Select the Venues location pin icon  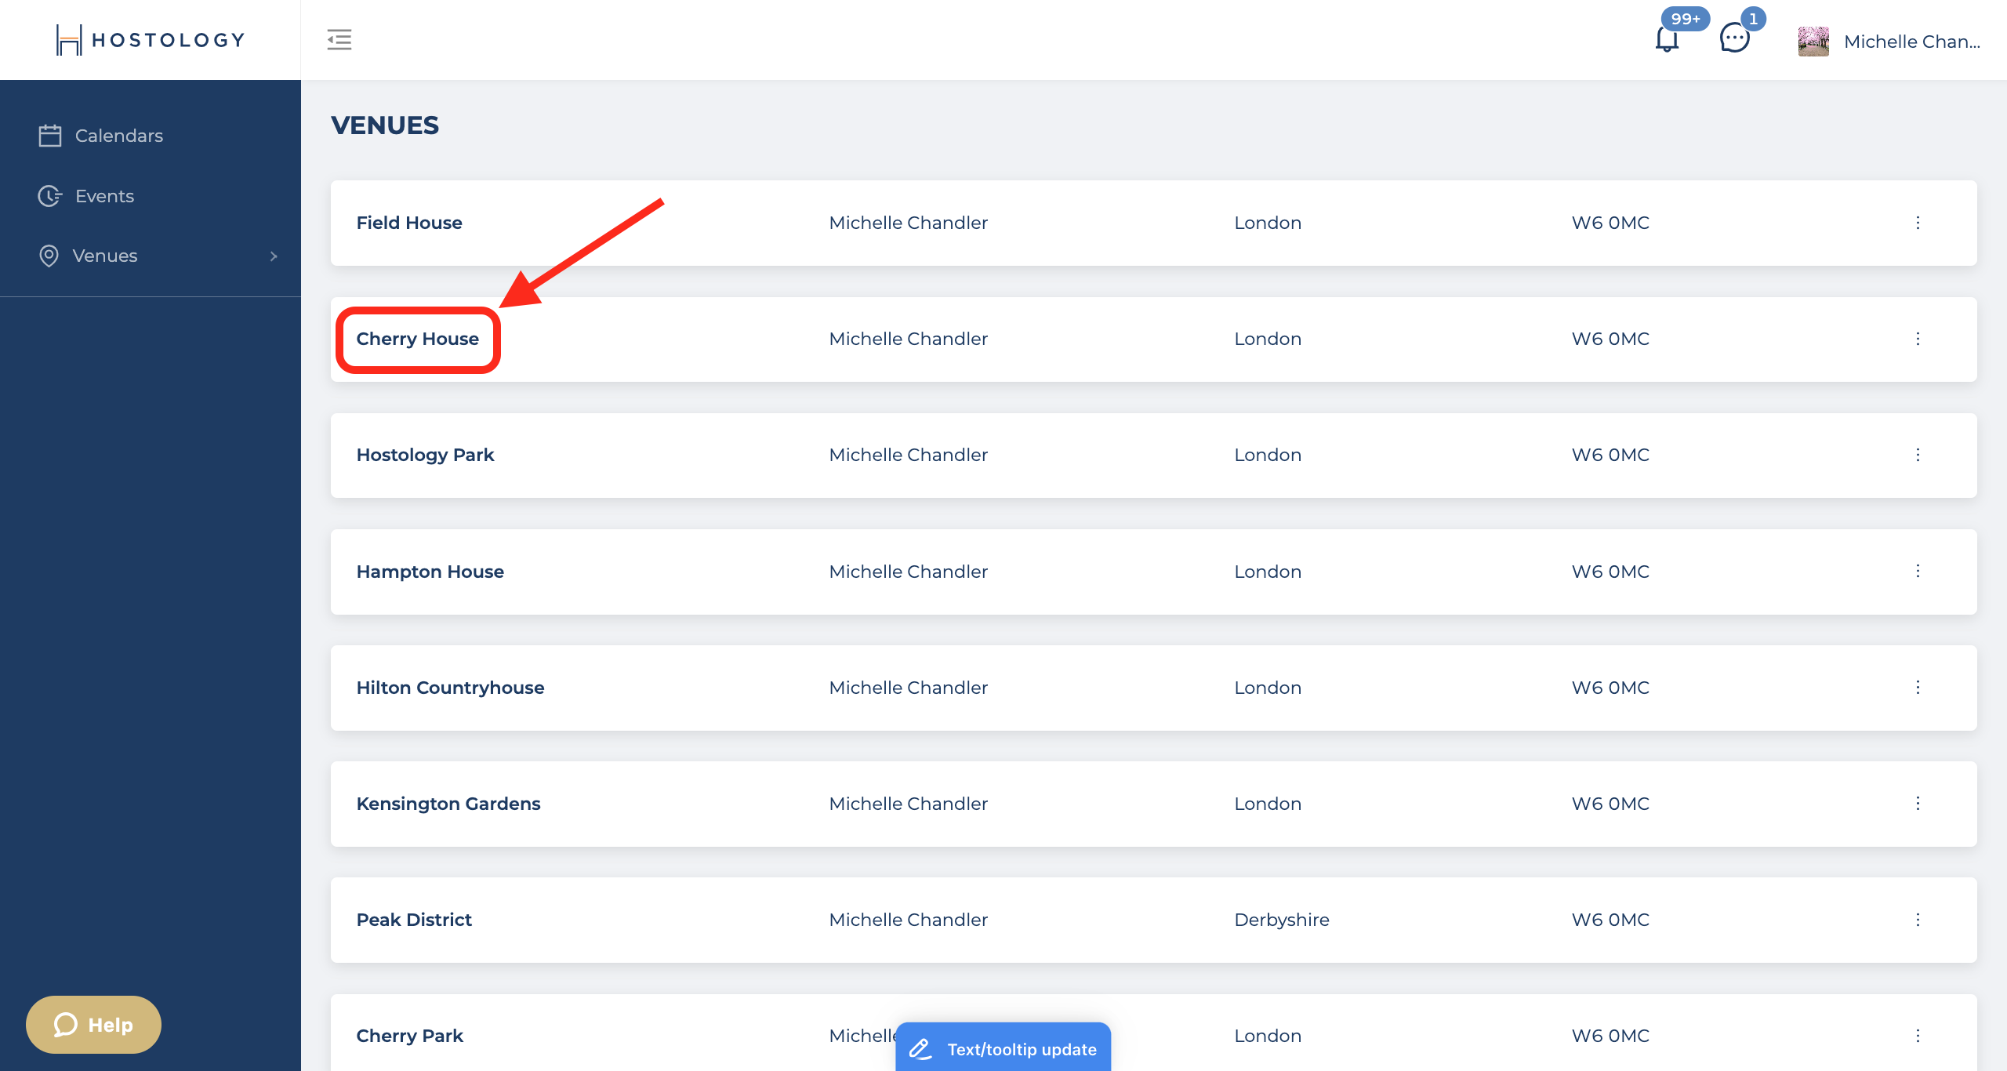click(49, 256)
